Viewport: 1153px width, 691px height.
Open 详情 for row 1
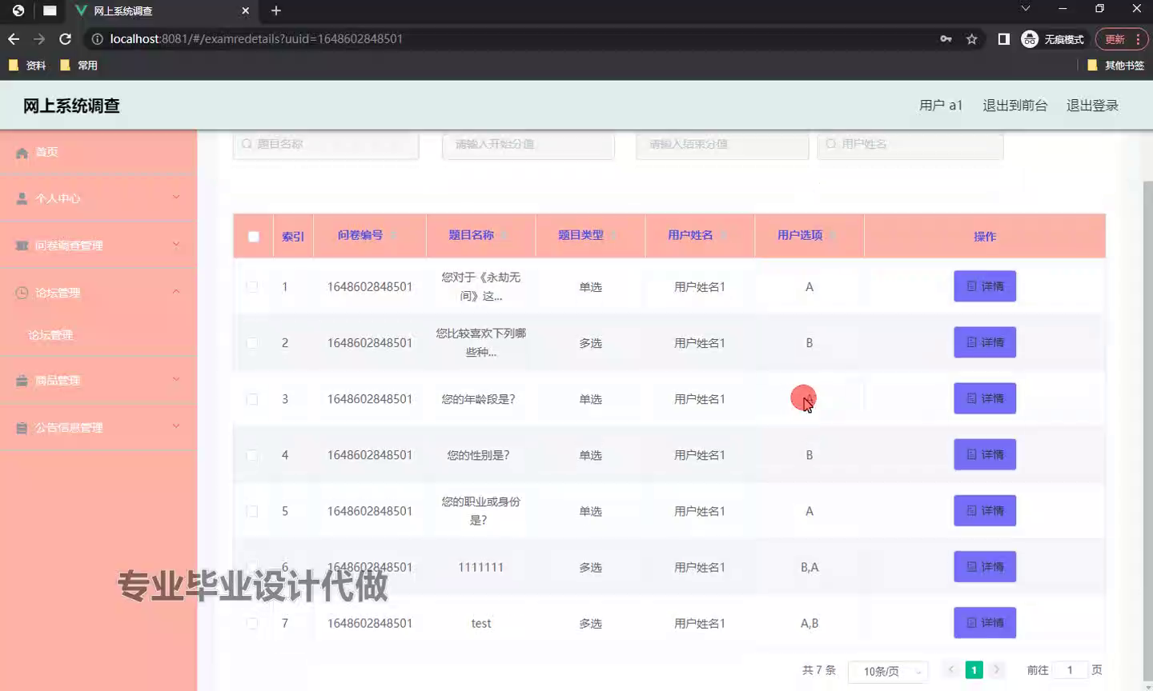click(x=985, y=286)
